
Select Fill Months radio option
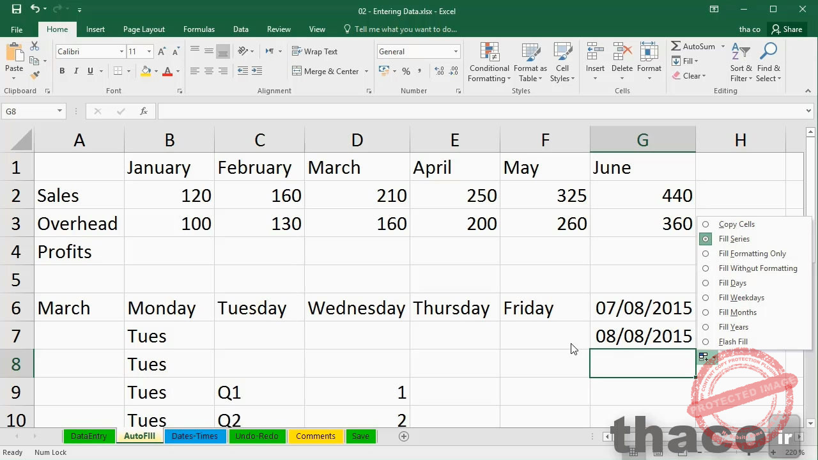[x=706, y=312]
